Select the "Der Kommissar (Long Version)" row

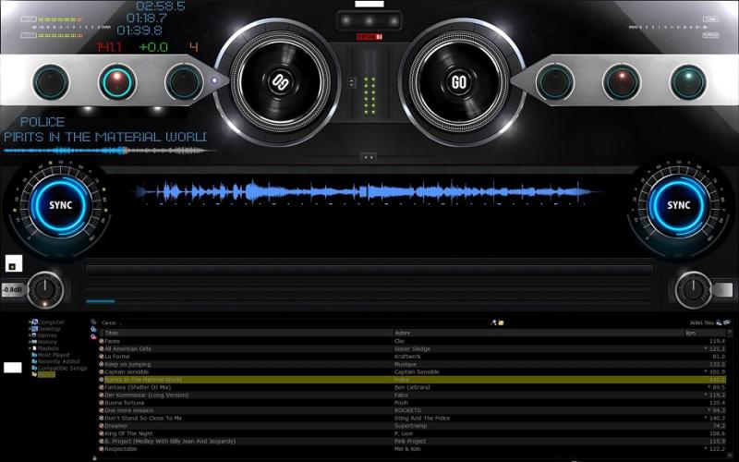[x=412, y=395]
